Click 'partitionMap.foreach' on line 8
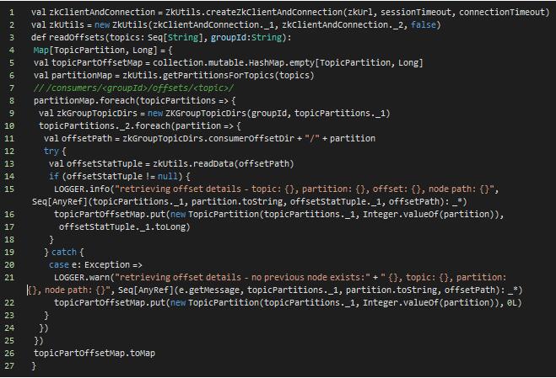Screen dimensions: 556x378 click(x=84, y=101)
